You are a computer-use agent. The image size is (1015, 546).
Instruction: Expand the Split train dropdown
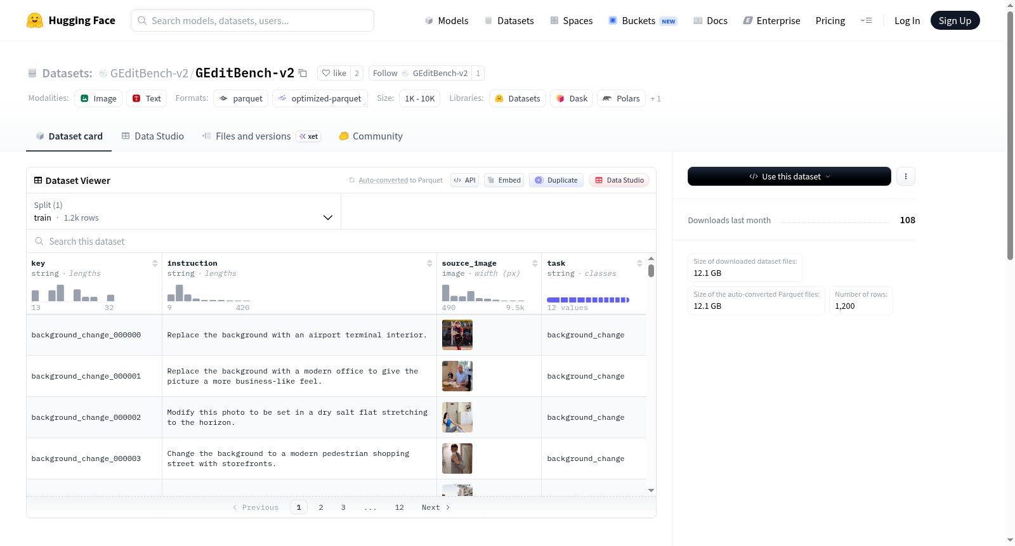[183, 211]
